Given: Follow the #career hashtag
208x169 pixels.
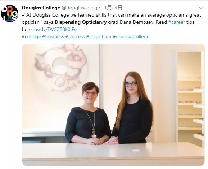Looking at the screenshot, I should [x=177, y=22].
